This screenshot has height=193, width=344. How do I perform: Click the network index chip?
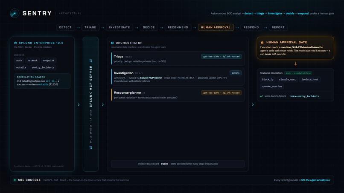pos(32,60)
